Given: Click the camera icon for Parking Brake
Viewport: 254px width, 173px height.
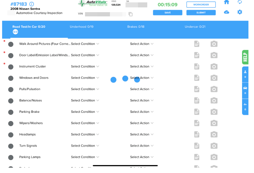Looking at the screenshot, I should (x=214, y=112).
